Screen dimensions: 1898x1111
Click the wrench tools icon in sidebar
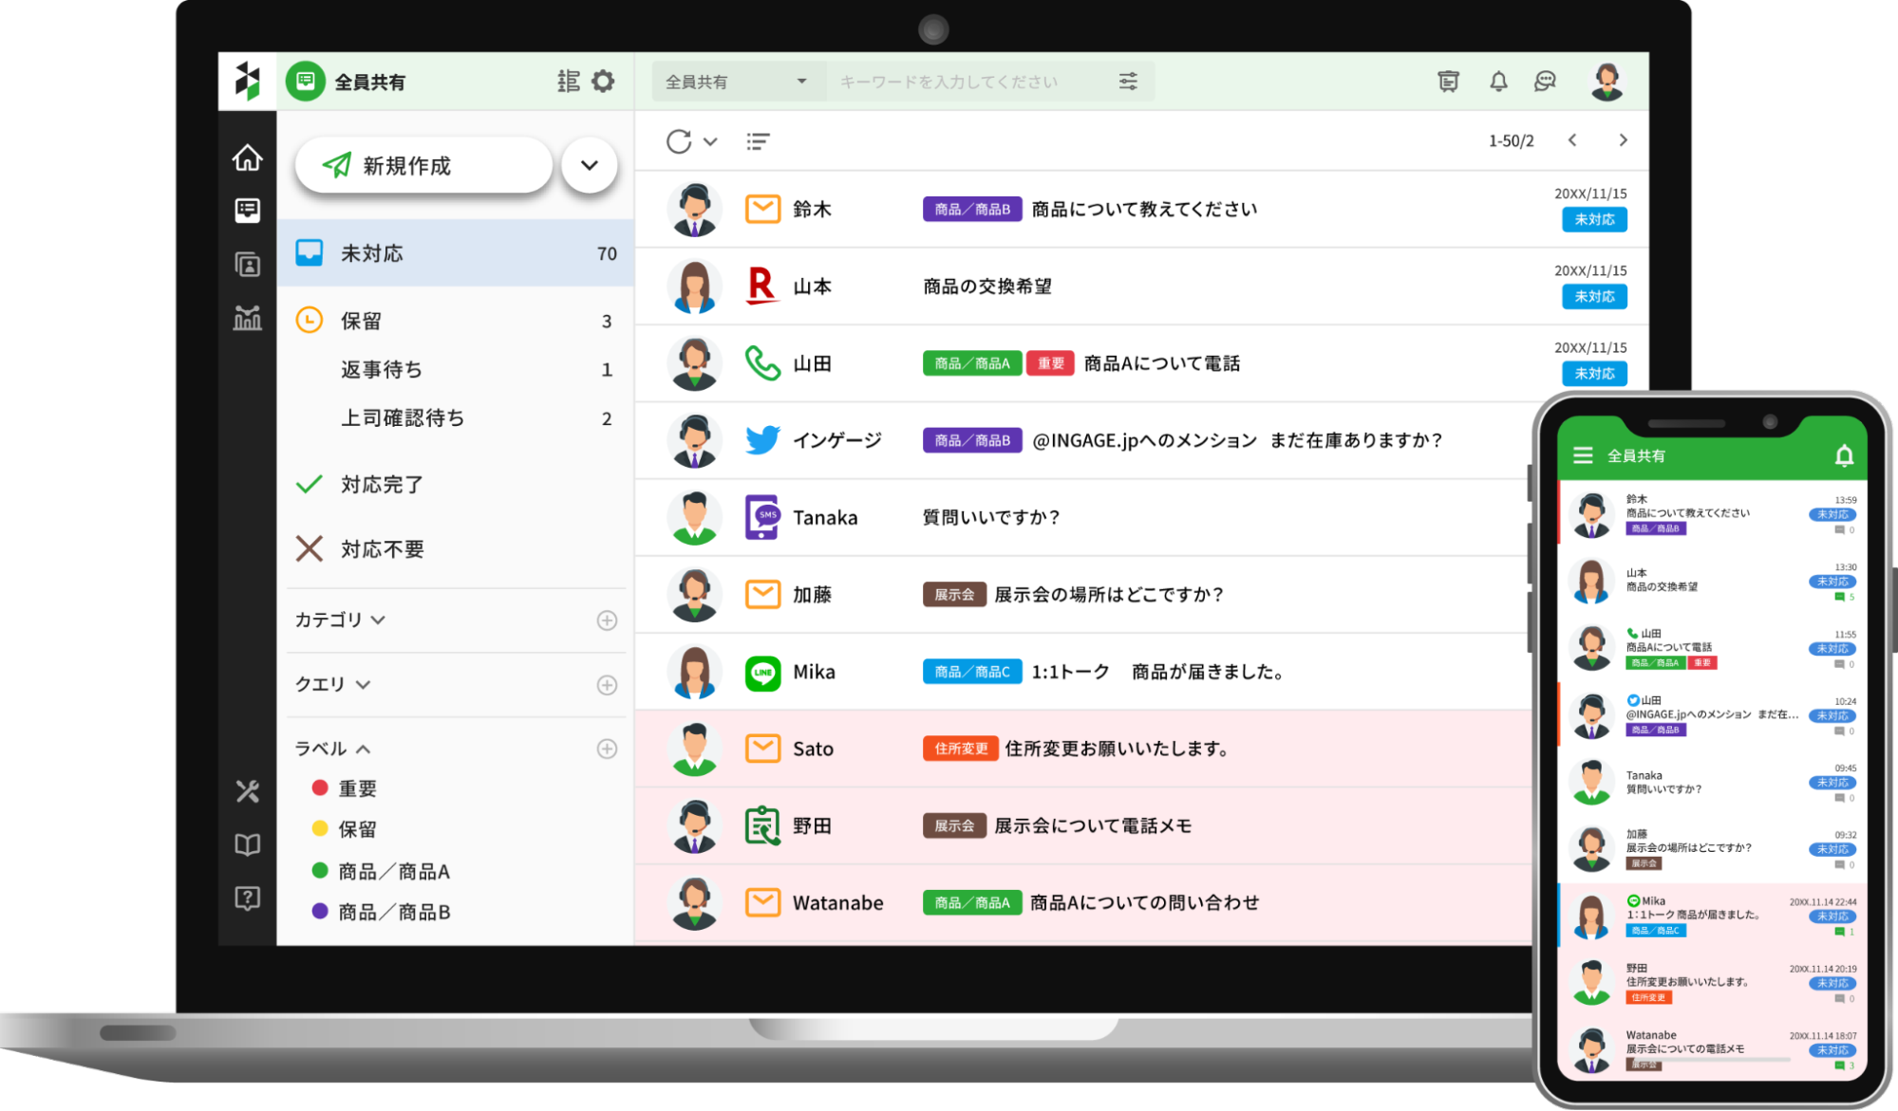coord(247,790)
